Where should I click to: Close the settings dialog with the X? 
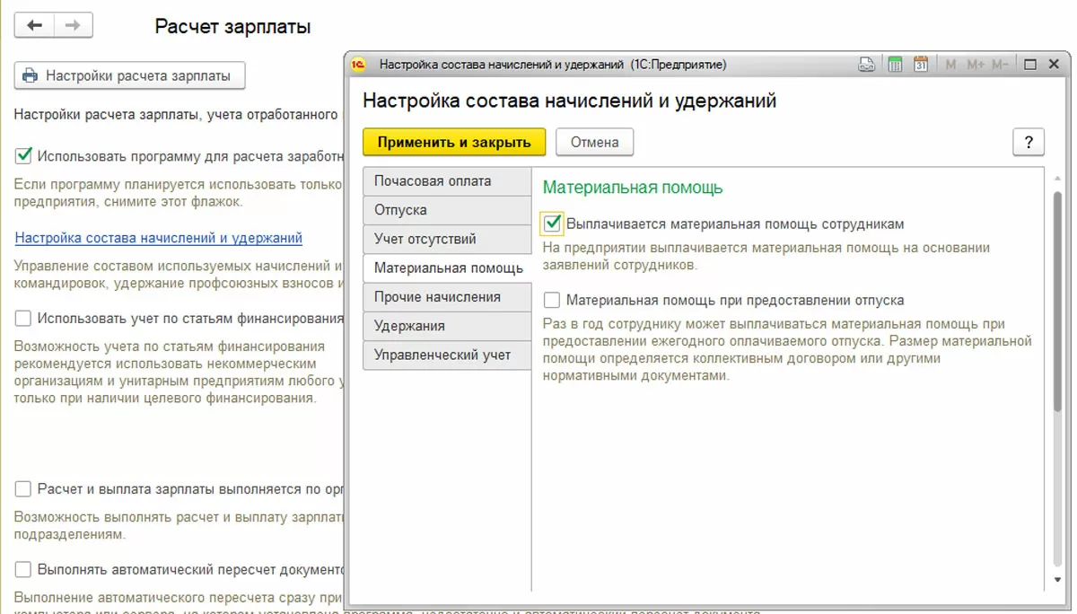pyautogui.click(x=1055, y=64)
